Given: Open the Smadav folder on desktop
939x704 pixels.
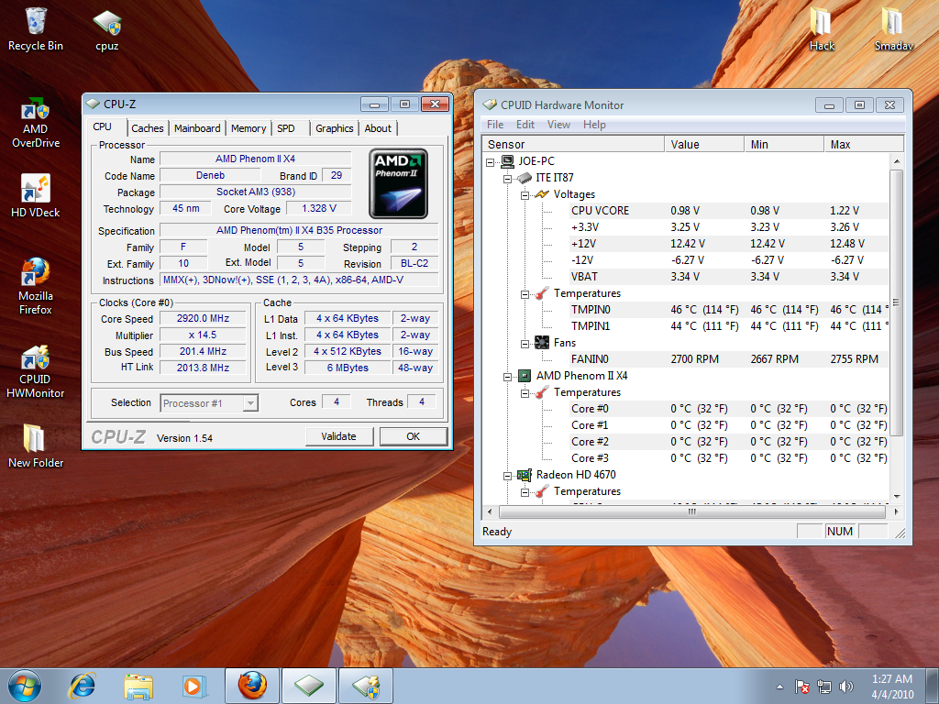Looking at the screenshot, I should point(891,29).
